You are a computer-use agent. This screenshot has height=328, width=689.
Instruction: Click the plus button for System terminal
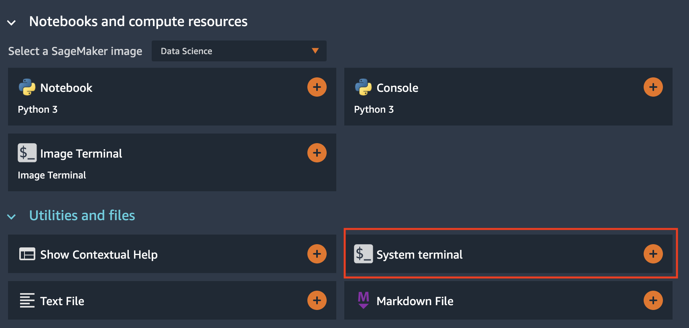(653, 254)
